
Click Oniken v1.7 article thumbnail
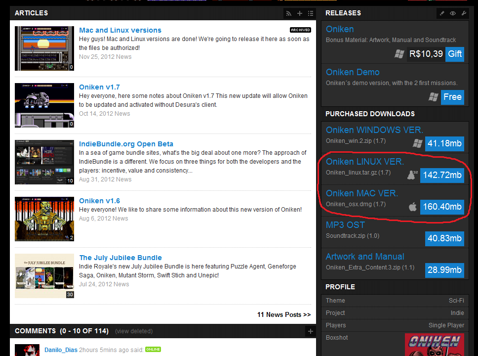[x=44, y=105]
